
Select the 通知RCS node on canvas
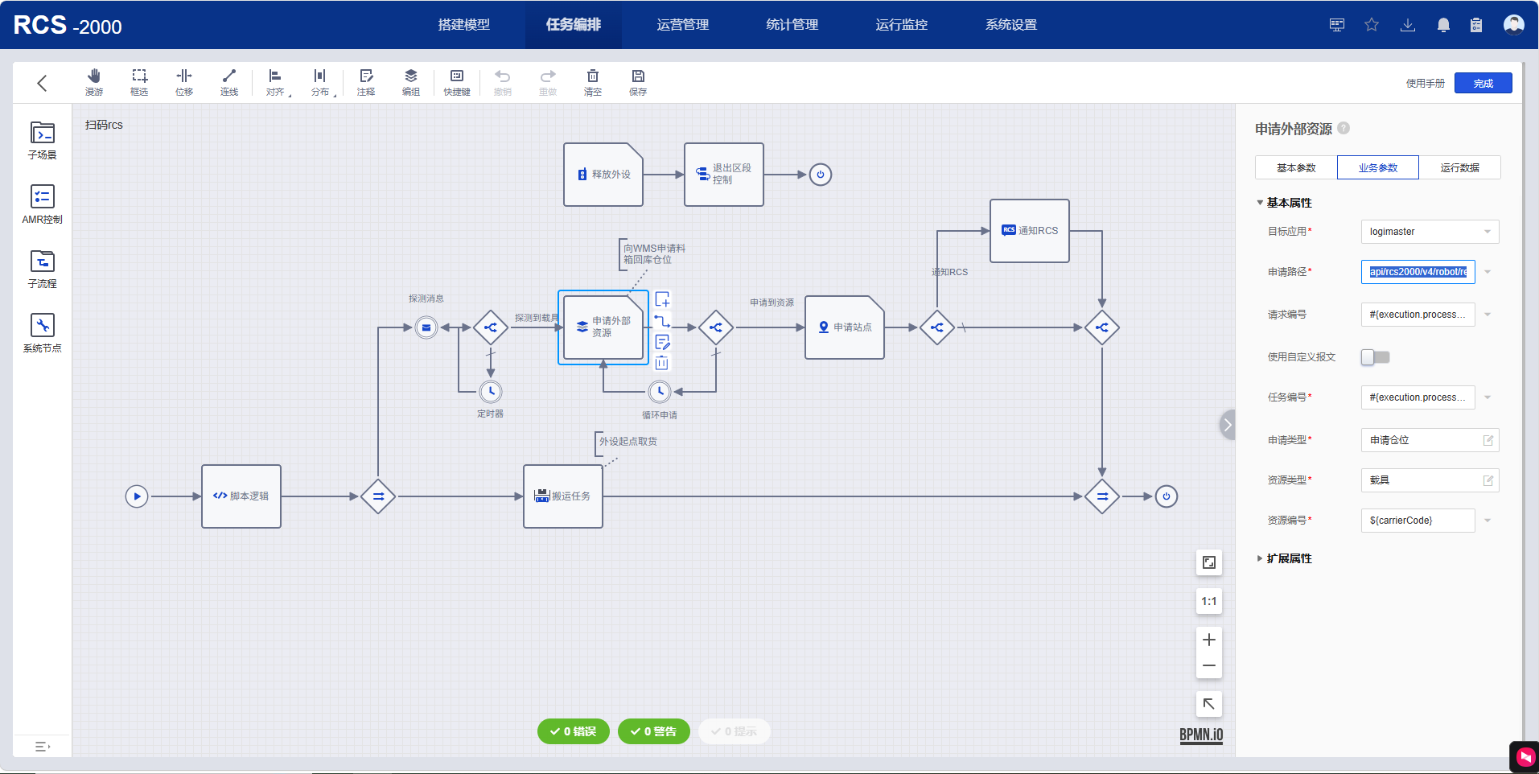(1030, 231)
